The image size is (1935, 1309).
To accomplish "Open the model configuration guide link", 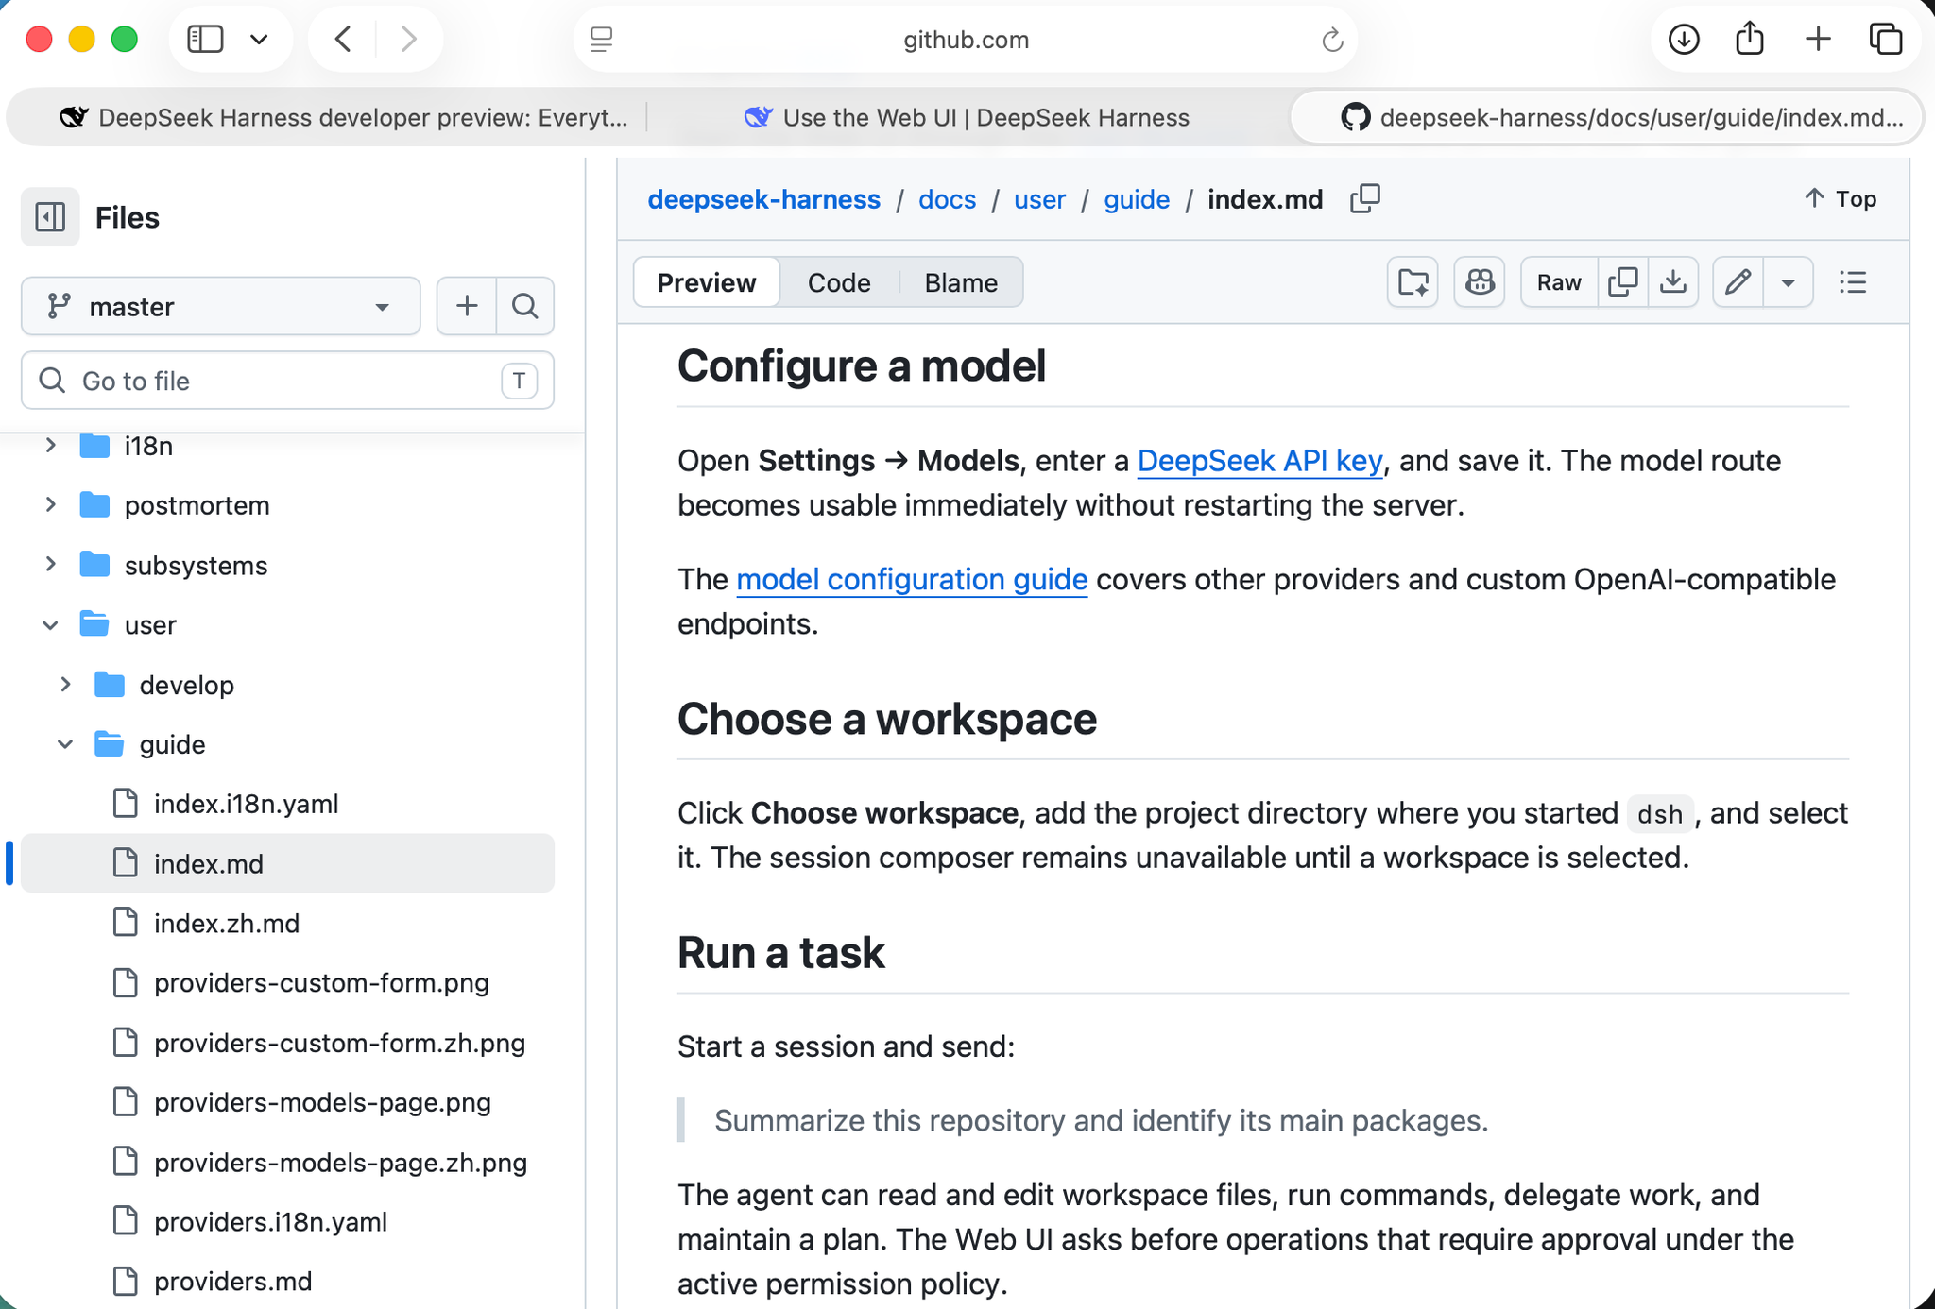I will (x=912, y=579).
